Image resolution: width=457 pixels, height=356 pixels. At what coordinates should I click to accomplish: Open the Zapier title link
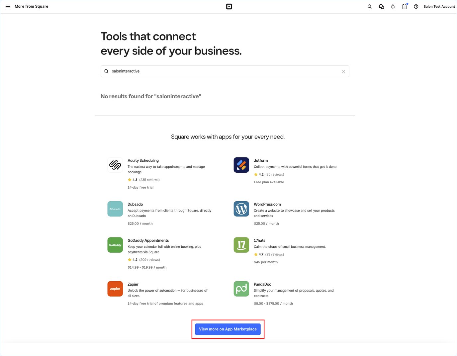[133, 284]
